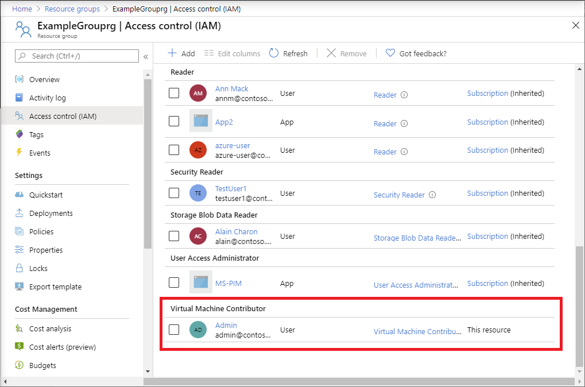This screenshot has width=585, height=387.
Task: Click the Locks padlock icon
Action: [19, 268]
